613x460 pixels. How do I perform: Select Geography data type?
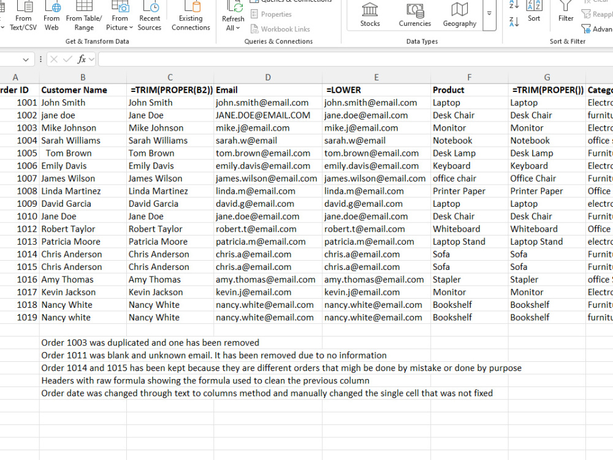(x=460, y=15)
